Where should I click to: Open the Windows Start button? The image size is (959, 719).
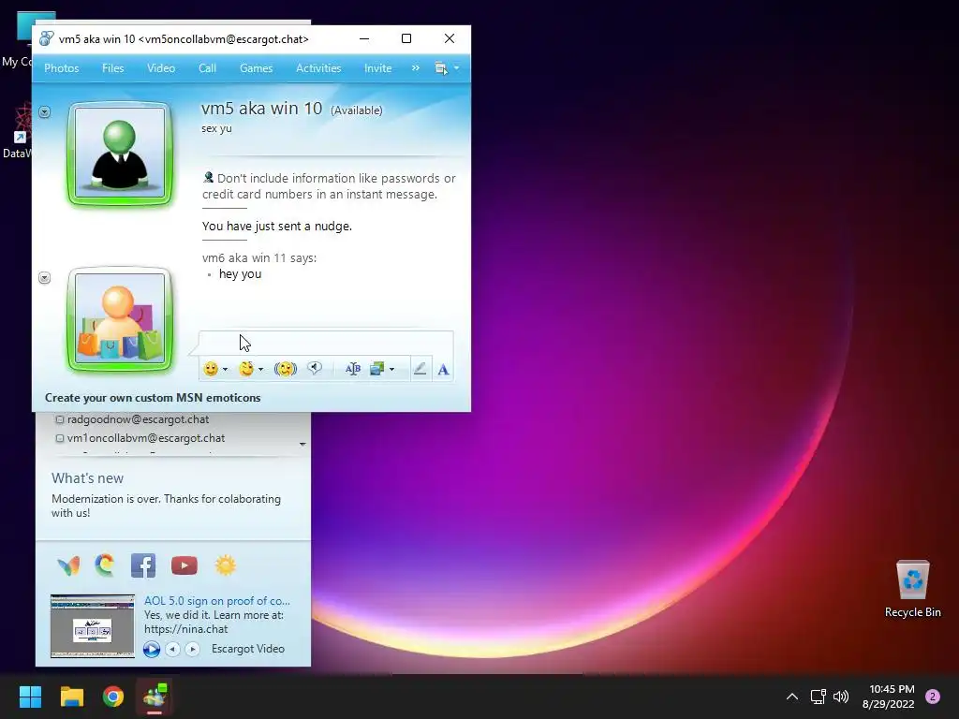pyautogui.click(x=30, y=697)
